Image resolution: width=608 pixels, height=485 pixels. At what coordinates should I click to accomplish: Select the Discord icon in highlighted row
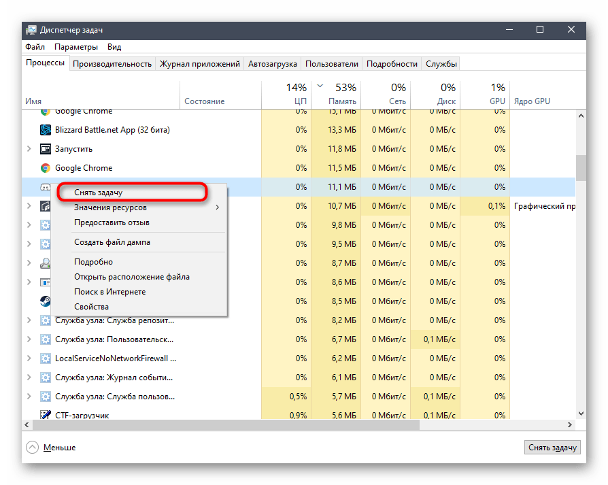tap(46, 187)
